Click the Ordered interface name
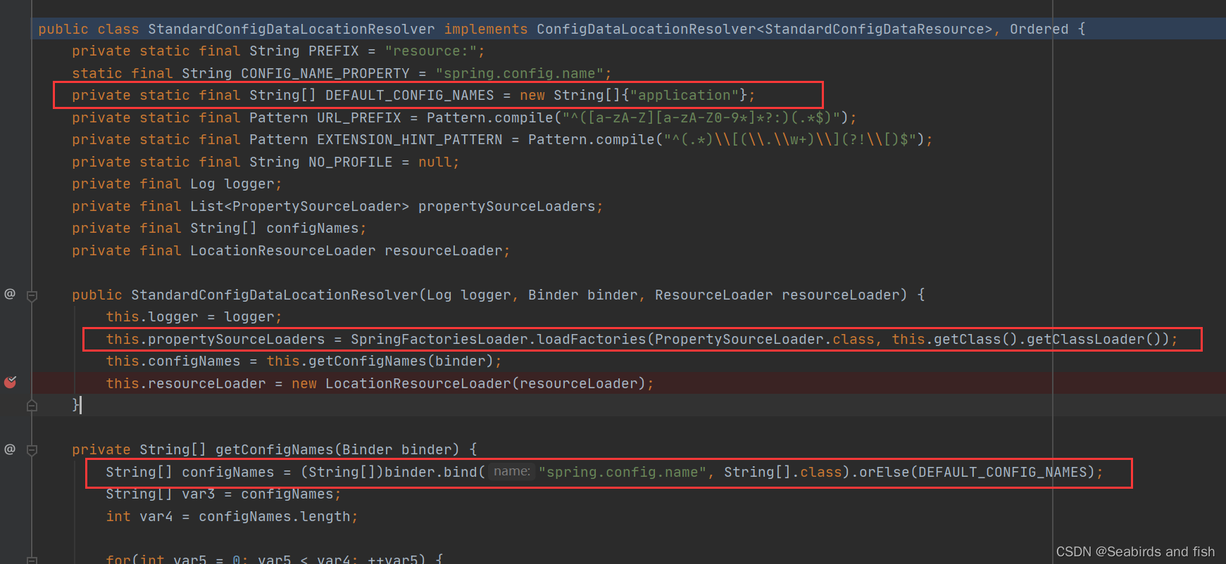 click(1039, 29)
